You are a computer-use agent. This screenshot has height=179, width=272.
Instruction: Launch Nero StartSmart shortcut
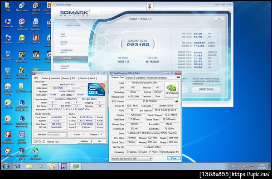point(22,24)
